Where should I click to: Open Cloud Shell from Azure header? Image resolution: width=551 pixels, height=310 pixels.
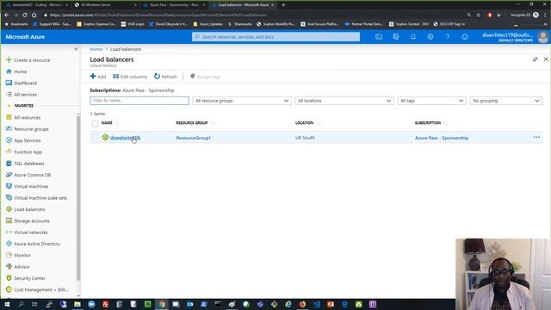pos(379,36)
